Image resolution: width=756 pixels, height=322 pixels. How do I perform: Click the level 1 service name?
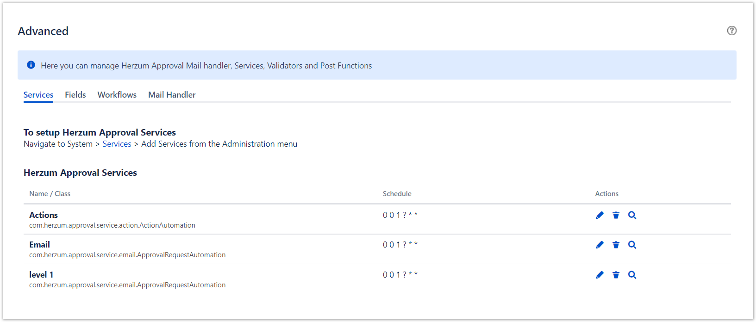click(41, 275)
